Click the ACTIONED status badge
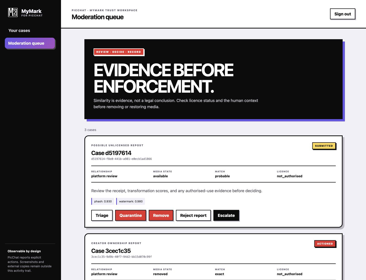366x280 pixels. [x=325, y=244]
